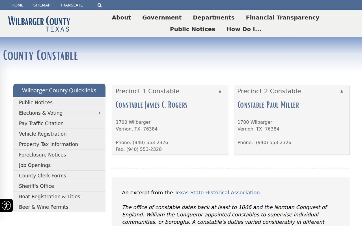Click Precinct 2 address 1700 Wilbarger
The width and height of the screenshot is (362, 226).
(255, 122)
